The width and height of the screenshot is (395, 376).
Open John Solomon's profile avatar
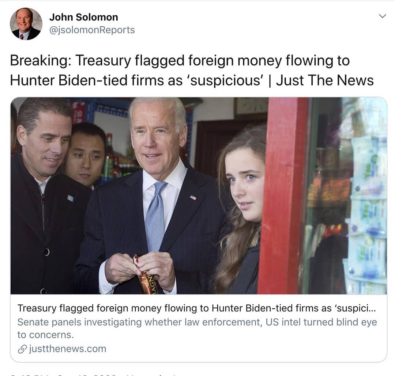(26, 24)
